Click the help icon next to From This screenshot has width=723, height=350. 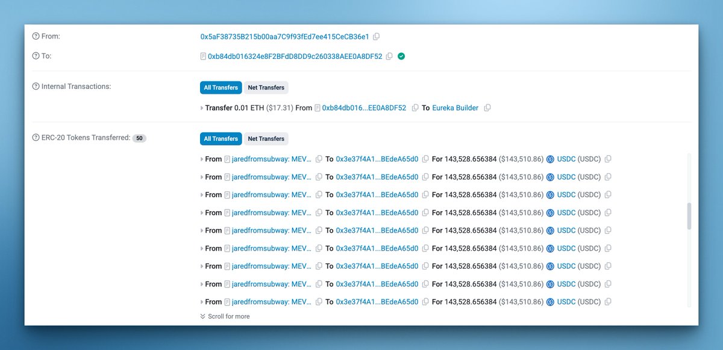point(36,37)
